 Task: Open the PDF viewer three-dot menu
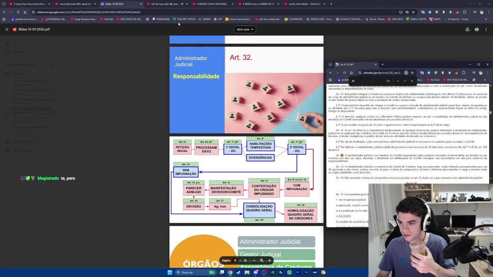(x=486, y=29)
